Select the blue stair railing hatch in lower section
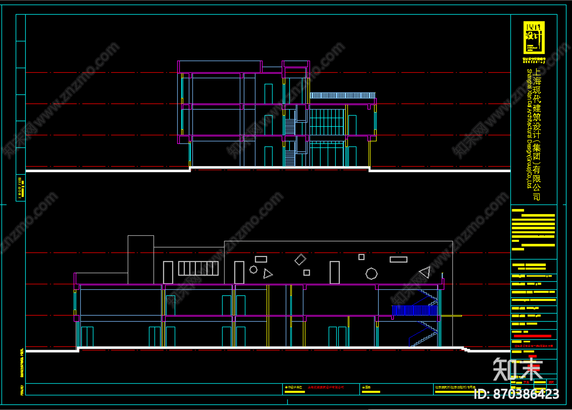 pos(415,310)
